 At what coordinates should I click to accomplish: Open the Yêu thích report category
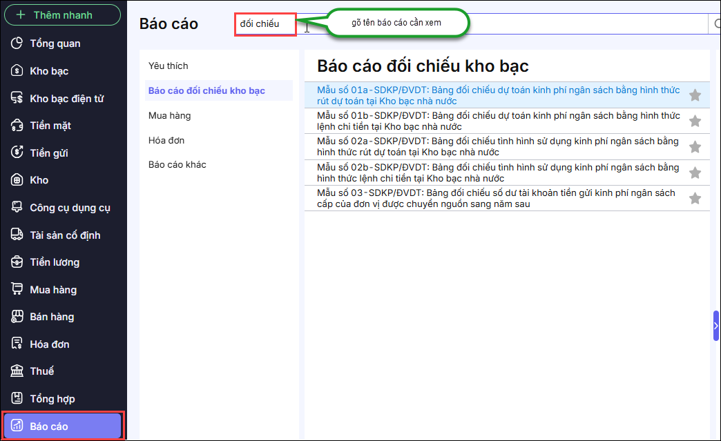coord(168,66)
